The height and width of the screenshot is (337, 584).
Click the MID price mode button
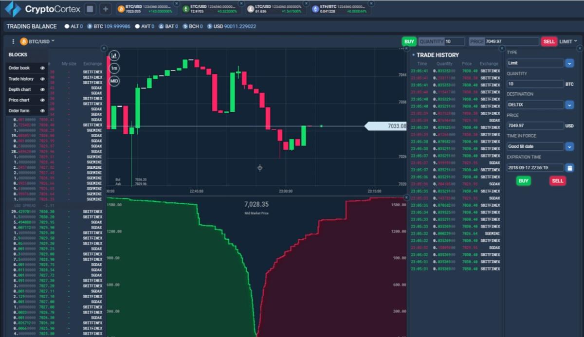(114, 81)
